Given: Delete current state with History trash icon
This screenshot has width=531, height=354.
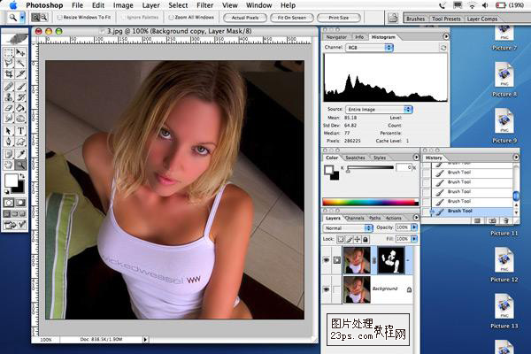Looking at the screenshot, I should pos(505,221).
